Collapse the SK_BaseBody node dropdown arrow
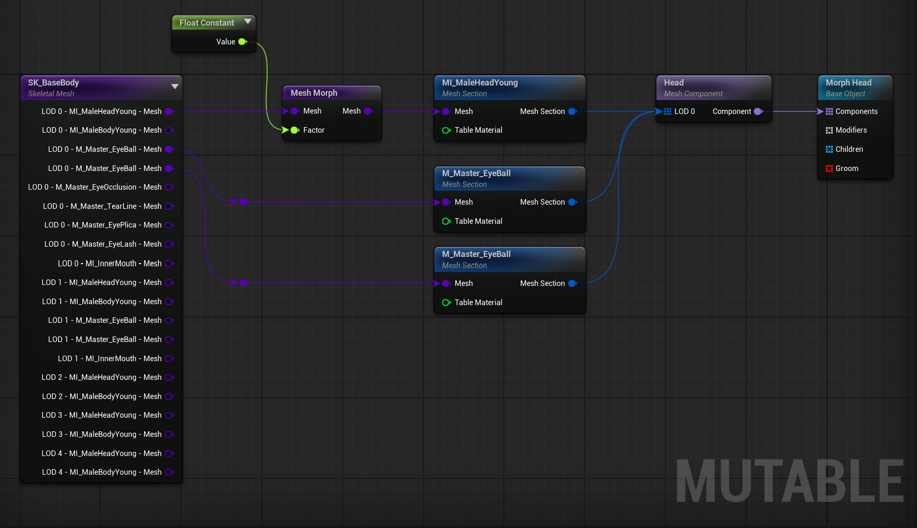 (175, 86)
